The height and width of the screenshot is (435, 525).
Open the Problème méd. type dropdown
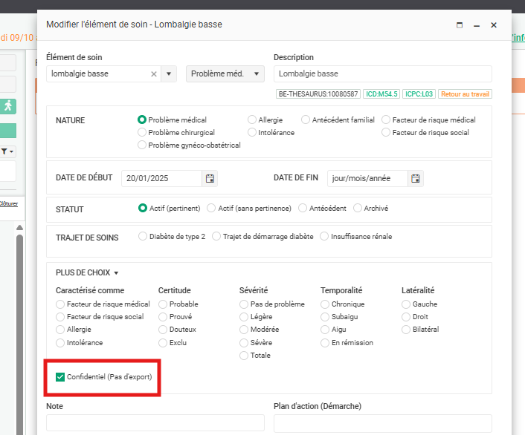225,73
